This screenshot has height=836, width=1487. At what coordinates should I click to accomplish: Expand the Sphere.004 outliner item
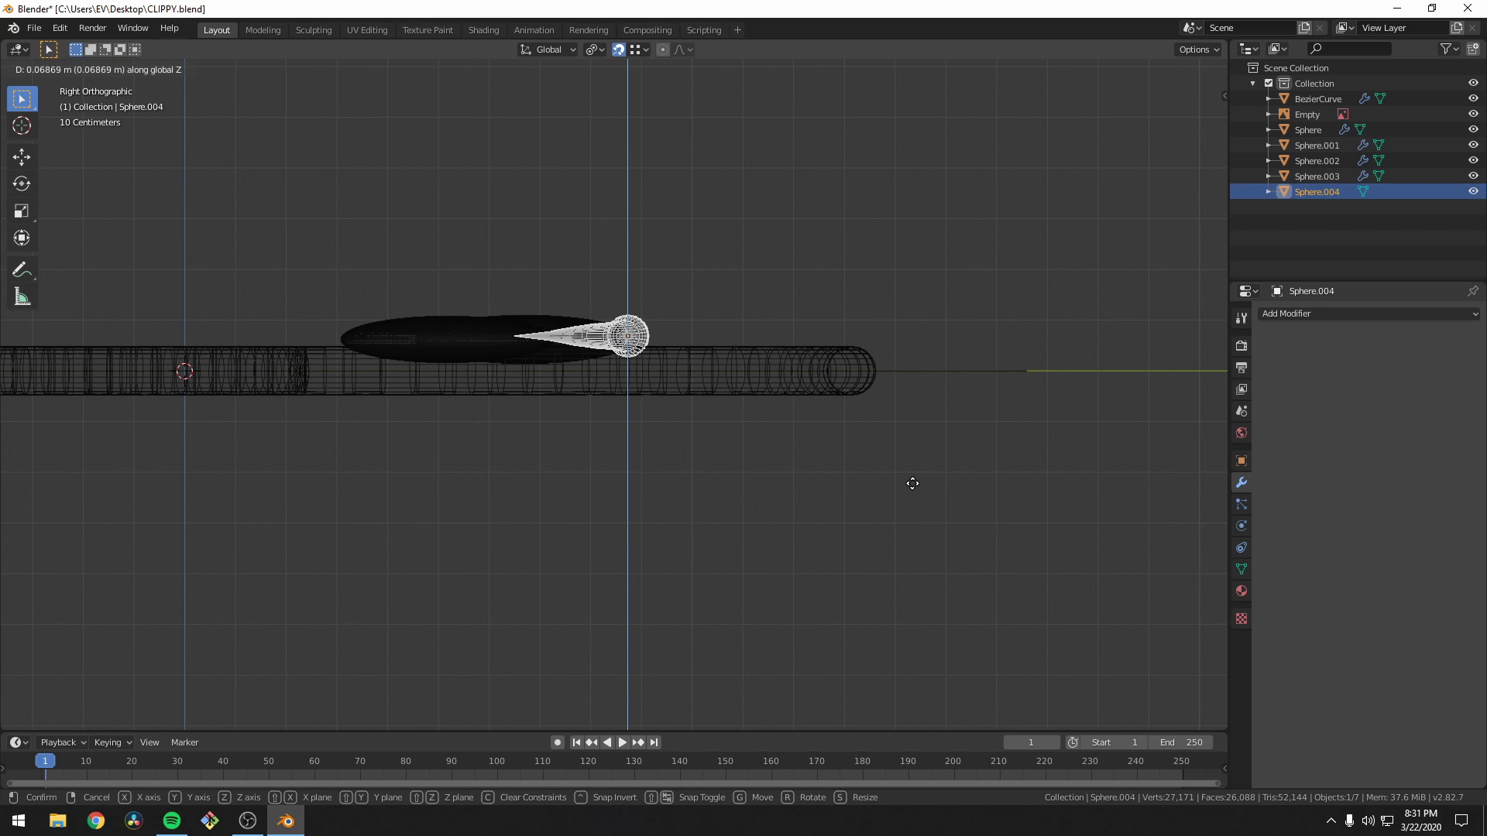(1268, 191)
